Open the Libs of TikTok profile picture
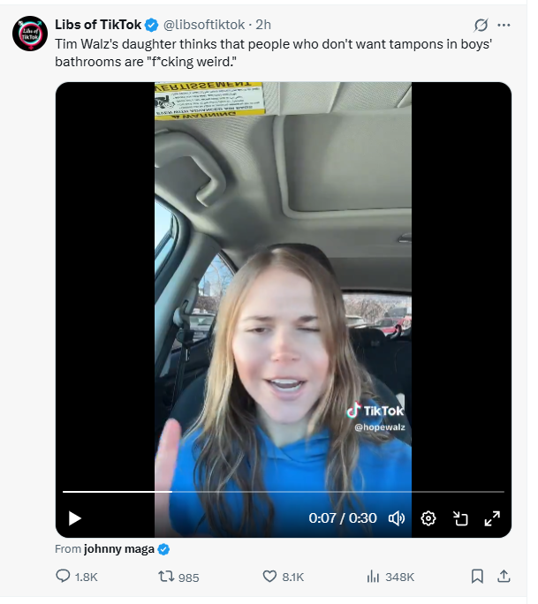Viewport: 538px width, 604px height. point(30,34)
